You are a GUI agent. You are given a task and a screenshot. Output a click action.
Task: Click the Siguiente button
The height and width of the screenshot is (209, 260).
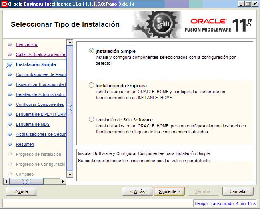pyautogui.click(x=169, y=191)
